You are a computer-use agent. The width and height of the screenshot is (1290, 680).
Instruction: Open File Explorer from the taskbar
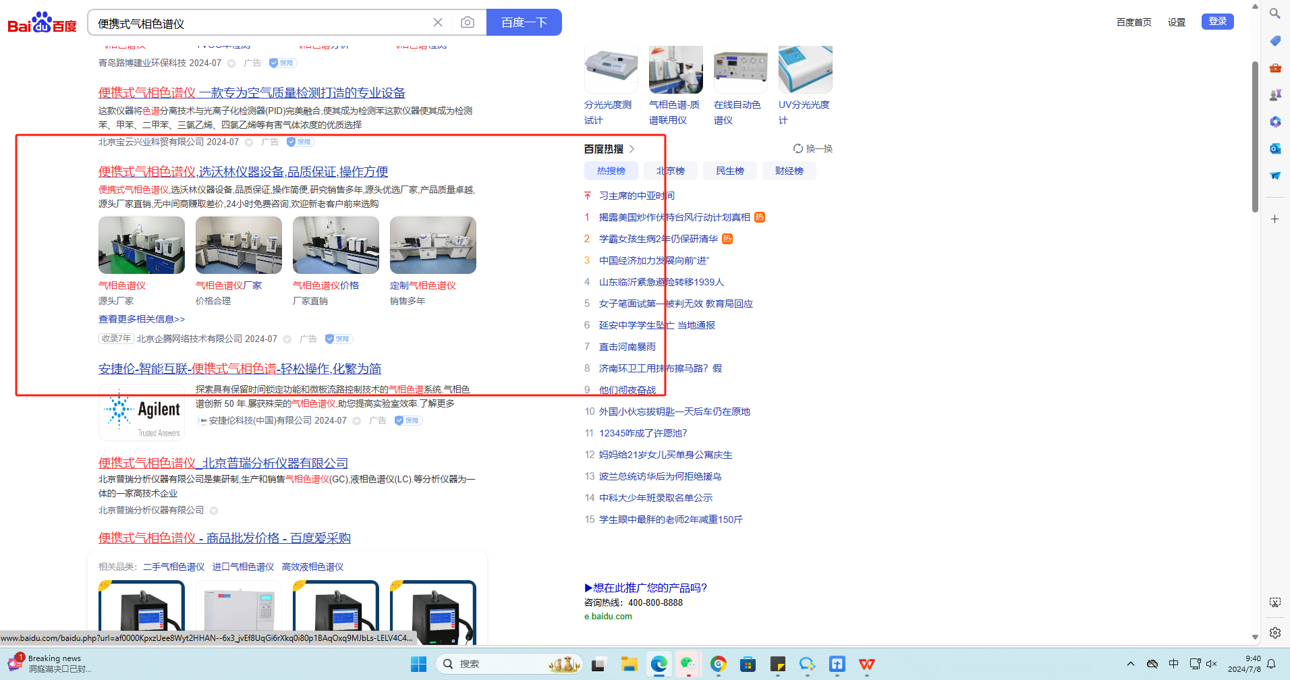coord(629,664)
